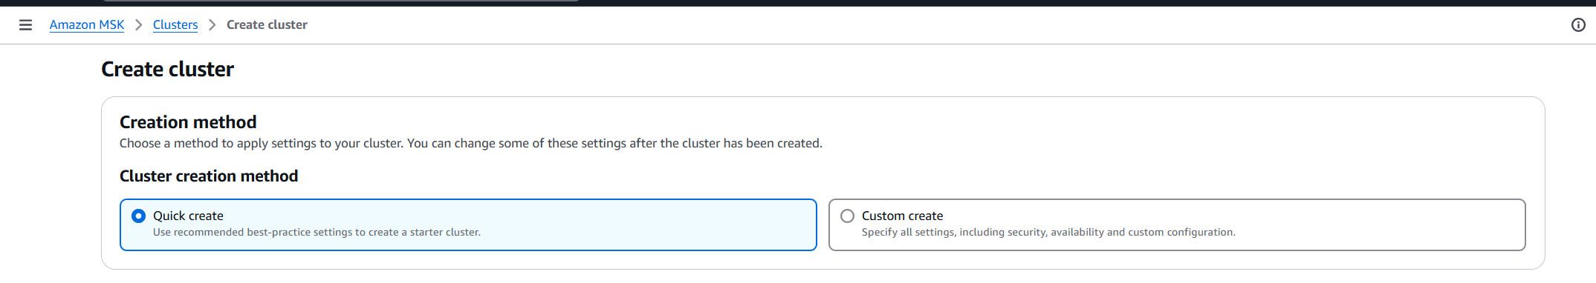1596x283 pixels.
Task: Go to Amazon MSK breadcrumb link
Action: 87,25
